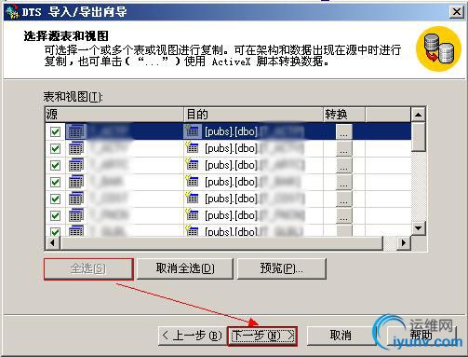Click destination table icon in sixth row

point(193,214)
